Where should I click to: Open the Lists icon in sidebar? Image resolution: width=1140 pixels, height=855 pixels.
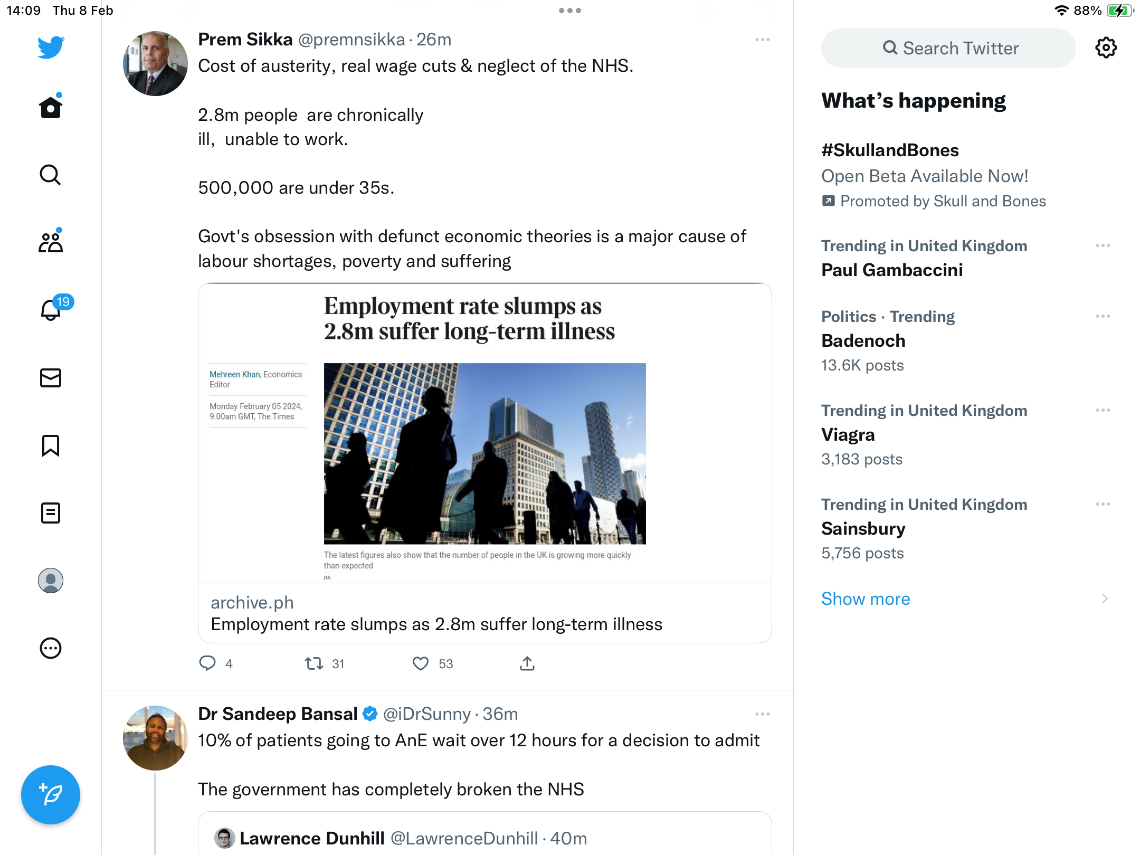(x=51, y=513)
